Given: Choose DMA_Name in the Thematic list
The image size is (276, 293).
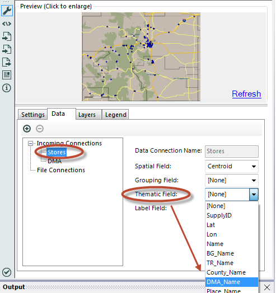Looking at the screenshot, I should 232,282.
